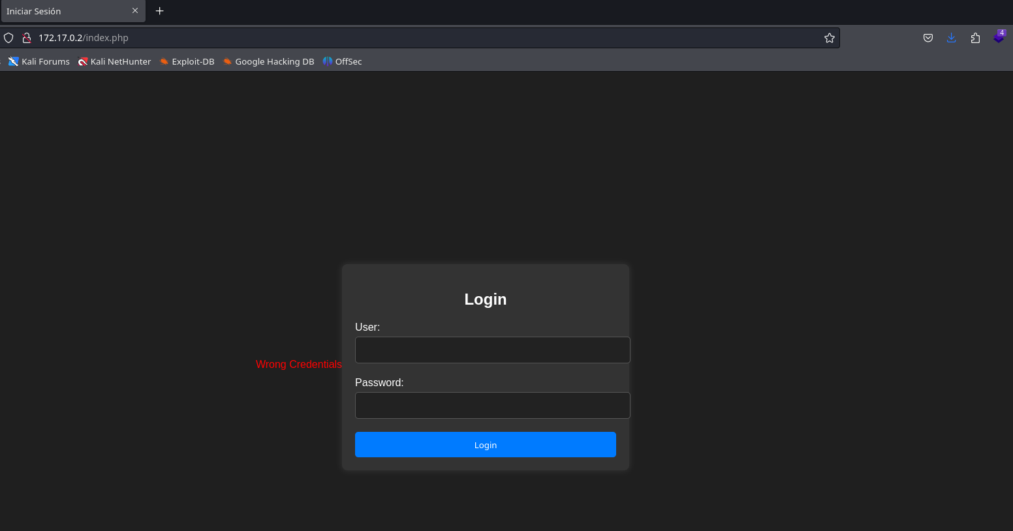The width and height of the screenshot is (1013, 531).
Task: Close the Iniciar Sesión tab
Action: tap(135, 10)
